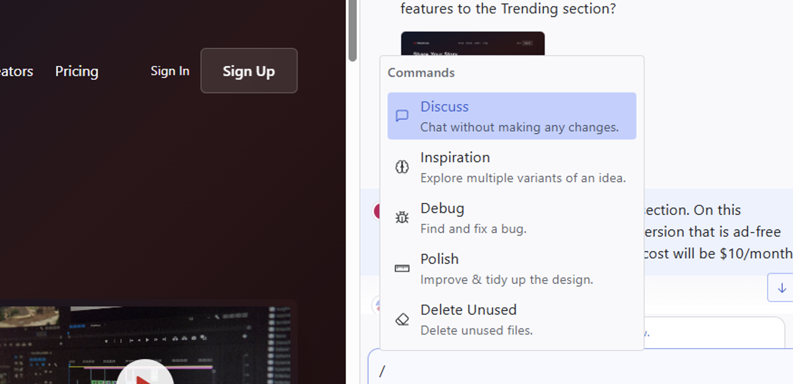Select the Discuss command title
This screenshot has height=384, width=793.
click(x=444, y=107)
